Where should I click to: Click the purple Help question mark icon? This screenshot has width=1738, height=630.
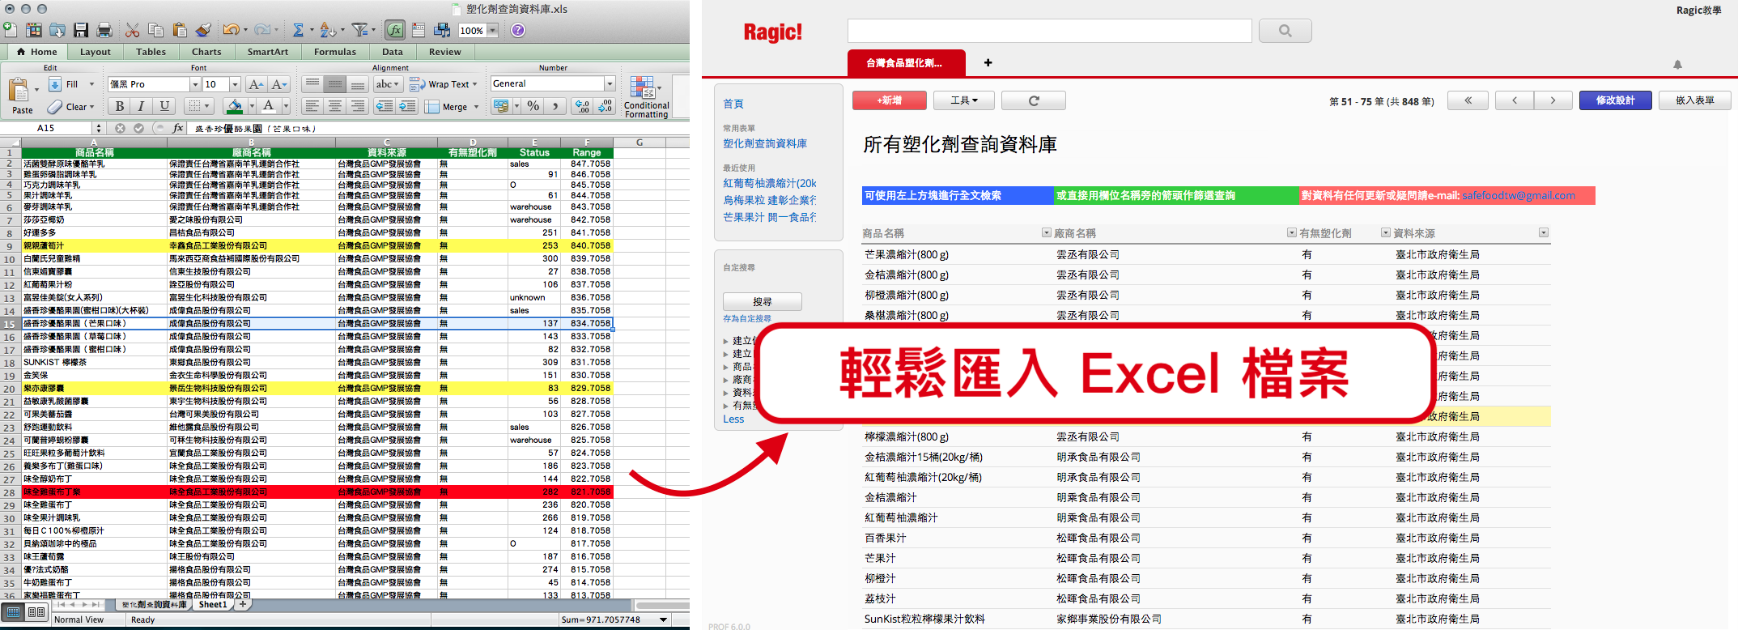(518, 30)
